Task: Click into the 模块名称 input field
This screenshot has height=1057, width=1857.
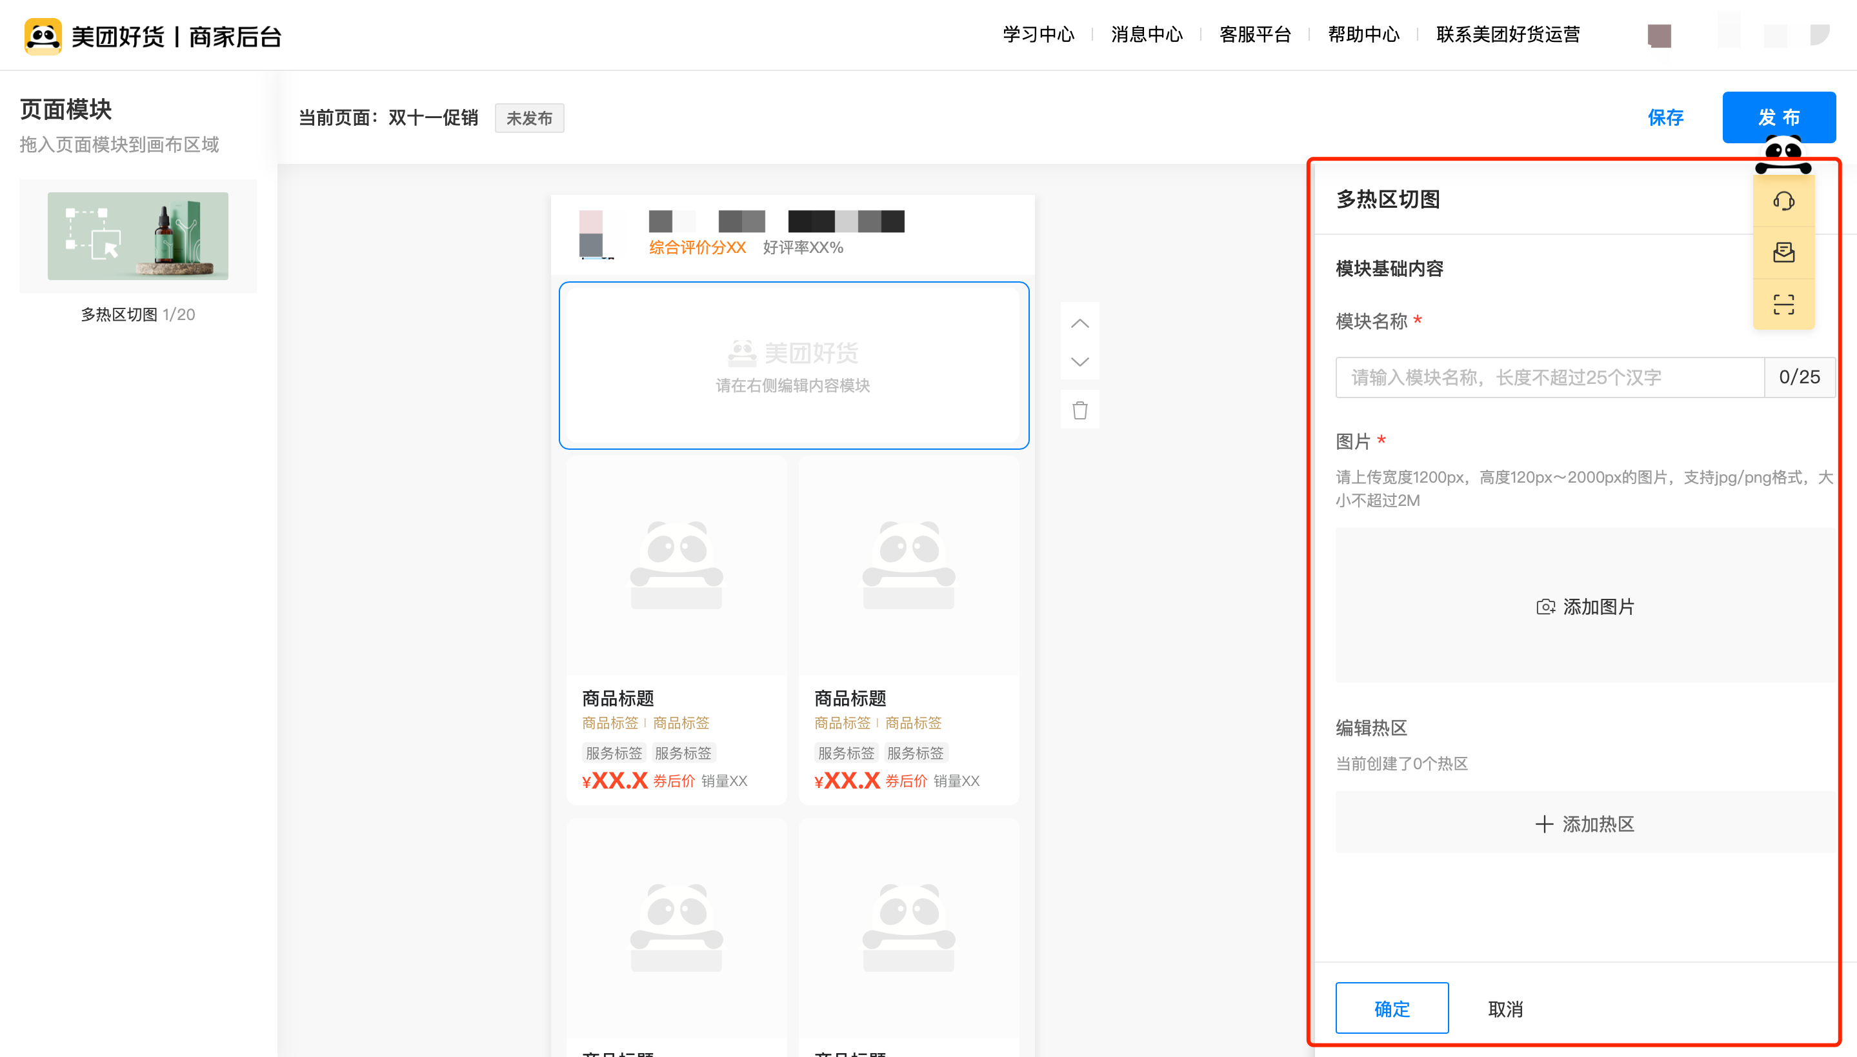Action: click(x=1549, y=377)
